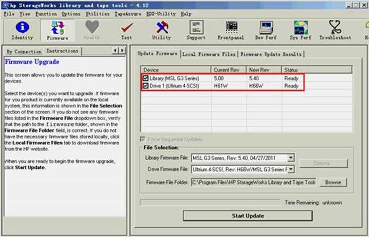
Task: Click the Start Update button
Action: [248, 216]
